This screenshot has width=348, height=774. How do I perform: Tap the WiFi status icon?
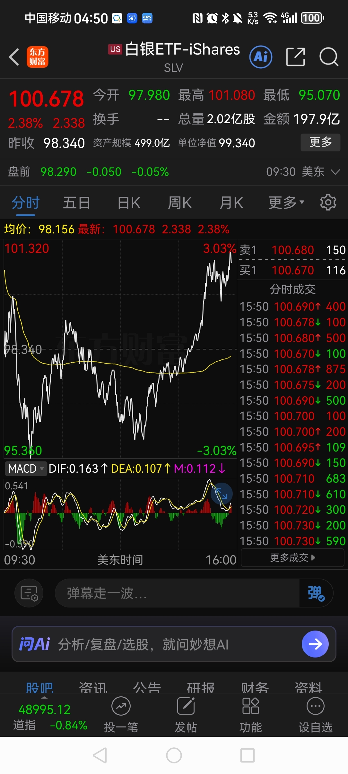click(270, 18)
